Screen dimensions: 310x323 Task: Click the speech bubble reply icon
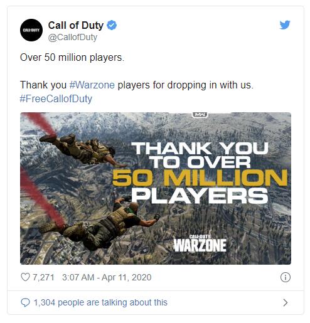(x=26, y=302)
